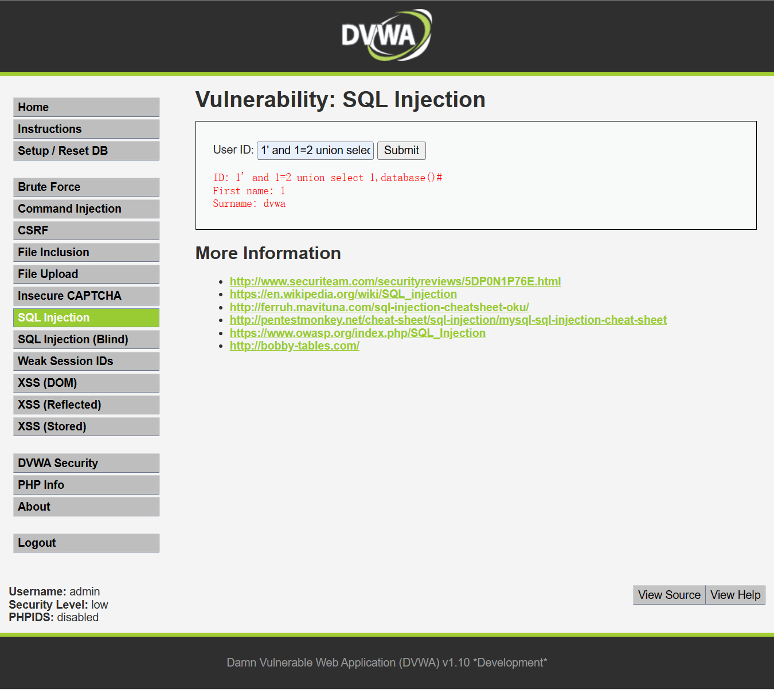
Task: Open the Home menu item
Action: (86, 107)
